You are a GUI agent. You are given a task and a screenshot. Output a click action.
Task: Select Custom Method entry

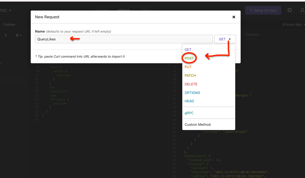pyautogui.click(x=197, y=124)
